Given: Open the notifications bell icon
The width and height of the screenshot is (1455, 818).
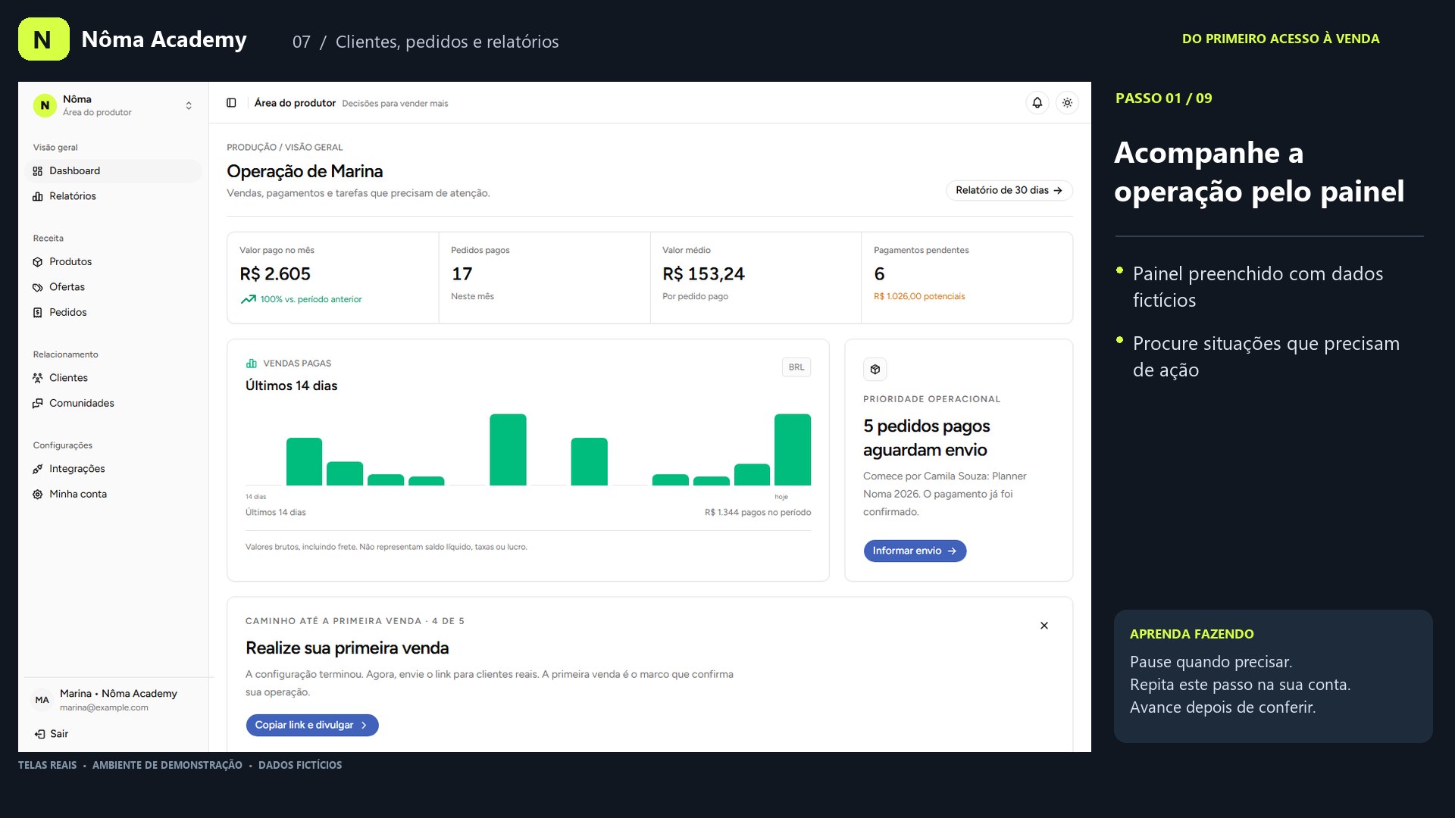Looking at the screenshot, I should [x=1037, y=103].
